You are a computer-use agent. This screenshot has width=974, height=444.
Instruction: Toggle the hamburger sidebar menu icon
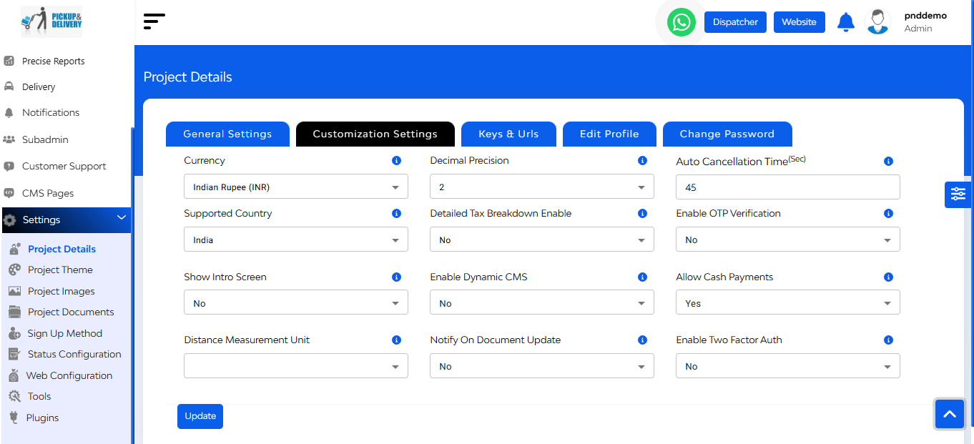(x=154, y=21)
